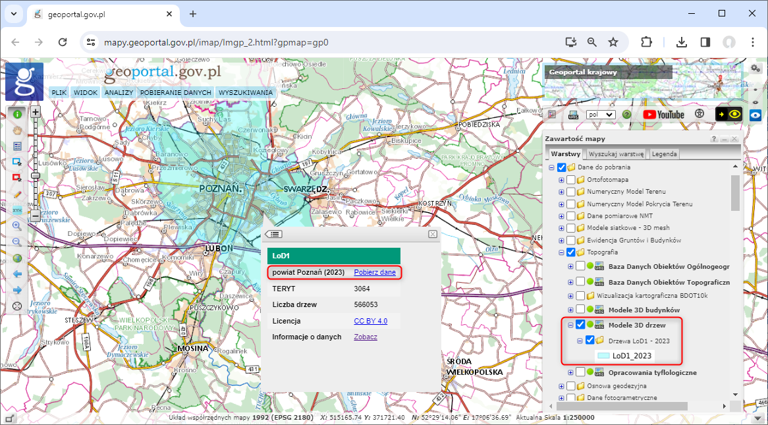Image resolution: width=768 pixels, height=425 pixels.
Task: Switch to the Legenda tab
Action: pos(664,154)
